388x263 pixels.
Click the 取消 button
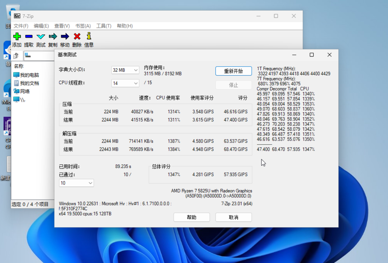tap(234, 217)
